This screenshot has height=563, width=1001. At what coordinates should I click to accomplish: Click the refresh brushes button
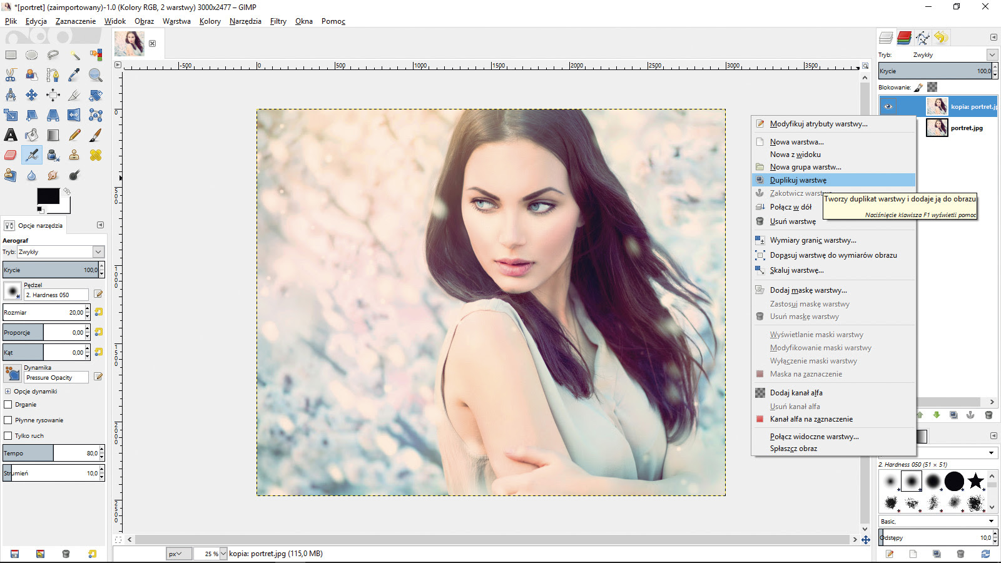(985, 554)
